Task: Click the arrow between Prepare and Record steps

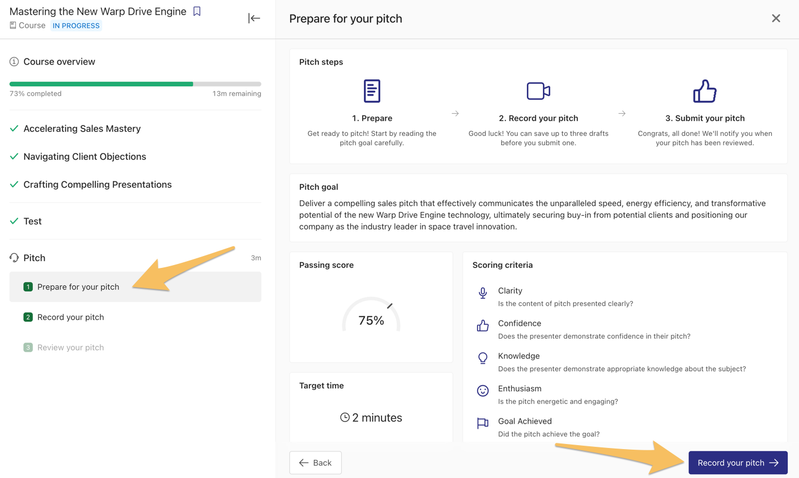Action: pos(455,114)
